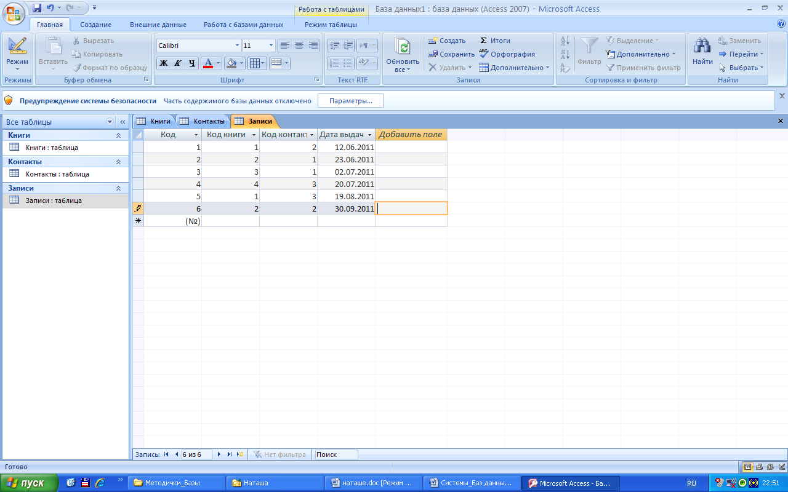Go to next record

tap(219, 454)
